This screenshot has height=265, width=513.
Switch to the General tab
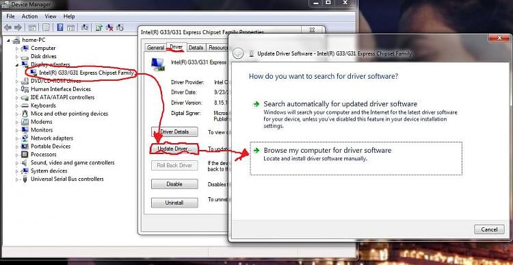coord(155,47)
